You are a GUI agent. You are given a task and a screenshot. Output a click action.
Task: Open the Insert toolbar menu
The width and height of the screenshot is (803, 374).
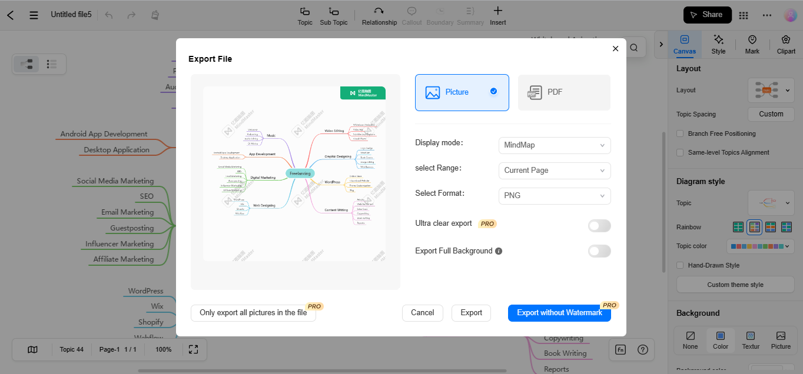click(x=497, y=15)
